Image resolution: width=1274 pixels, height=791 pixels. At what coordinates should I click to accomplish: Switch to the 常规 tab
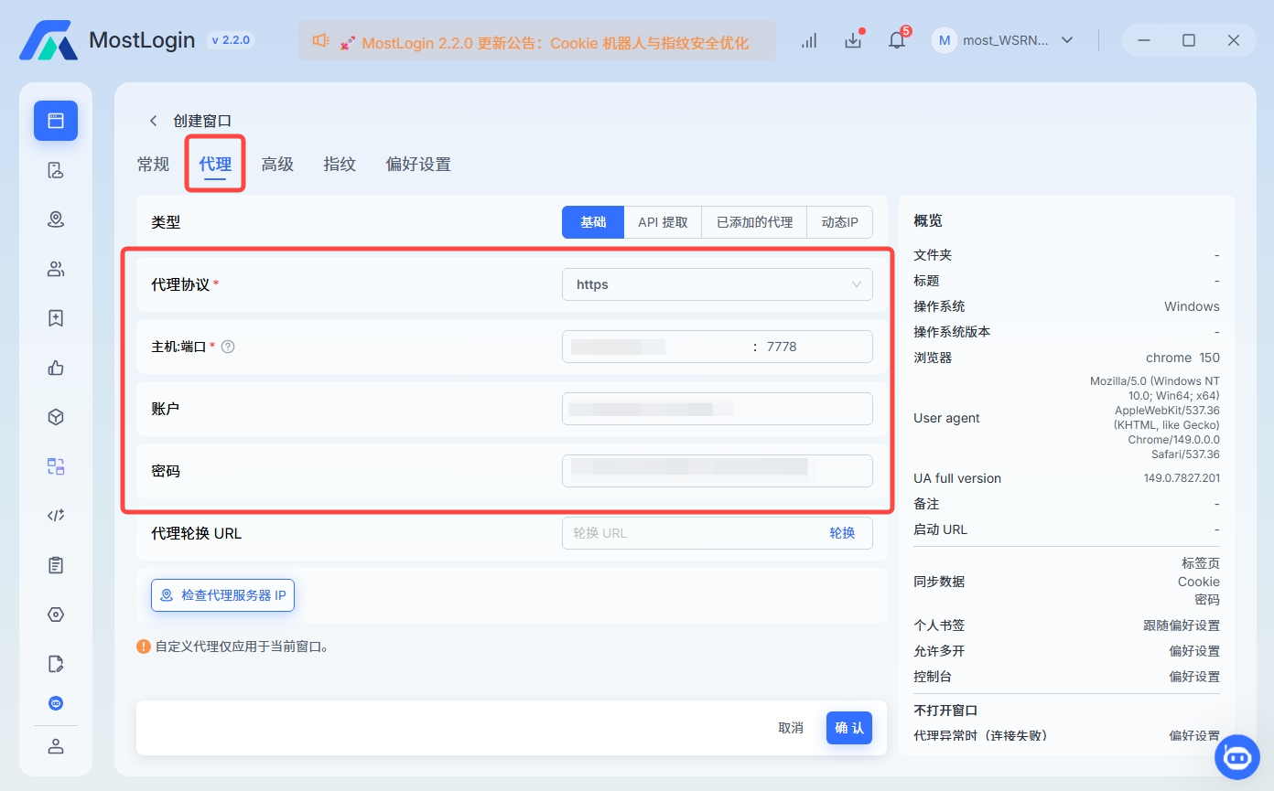pos(154,165)
